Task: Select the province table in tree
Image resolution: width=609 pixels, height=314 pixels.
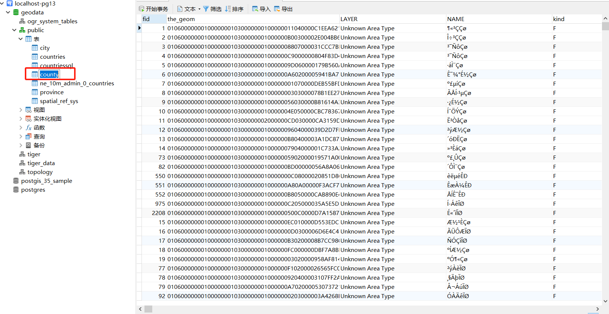Action: pyautogui.click(x=52, y=92)
